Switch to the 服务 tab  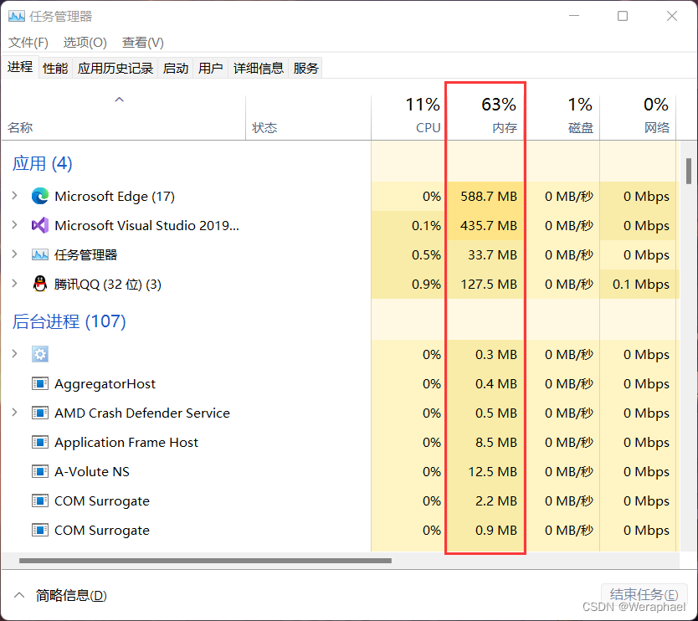(305, 68)
